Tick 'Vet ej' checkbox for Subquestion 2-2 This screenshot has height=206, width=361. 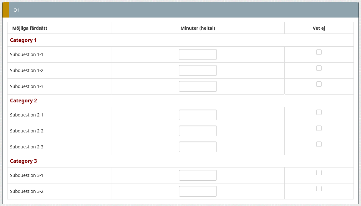coord(319,128)
